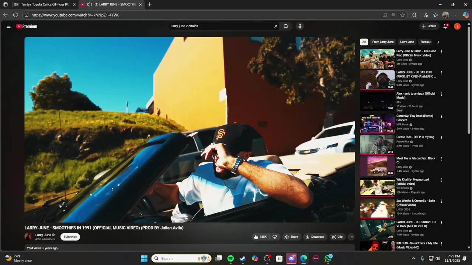Open options menu for Wiz Khalifa Mezmorized

click(441, 180)
